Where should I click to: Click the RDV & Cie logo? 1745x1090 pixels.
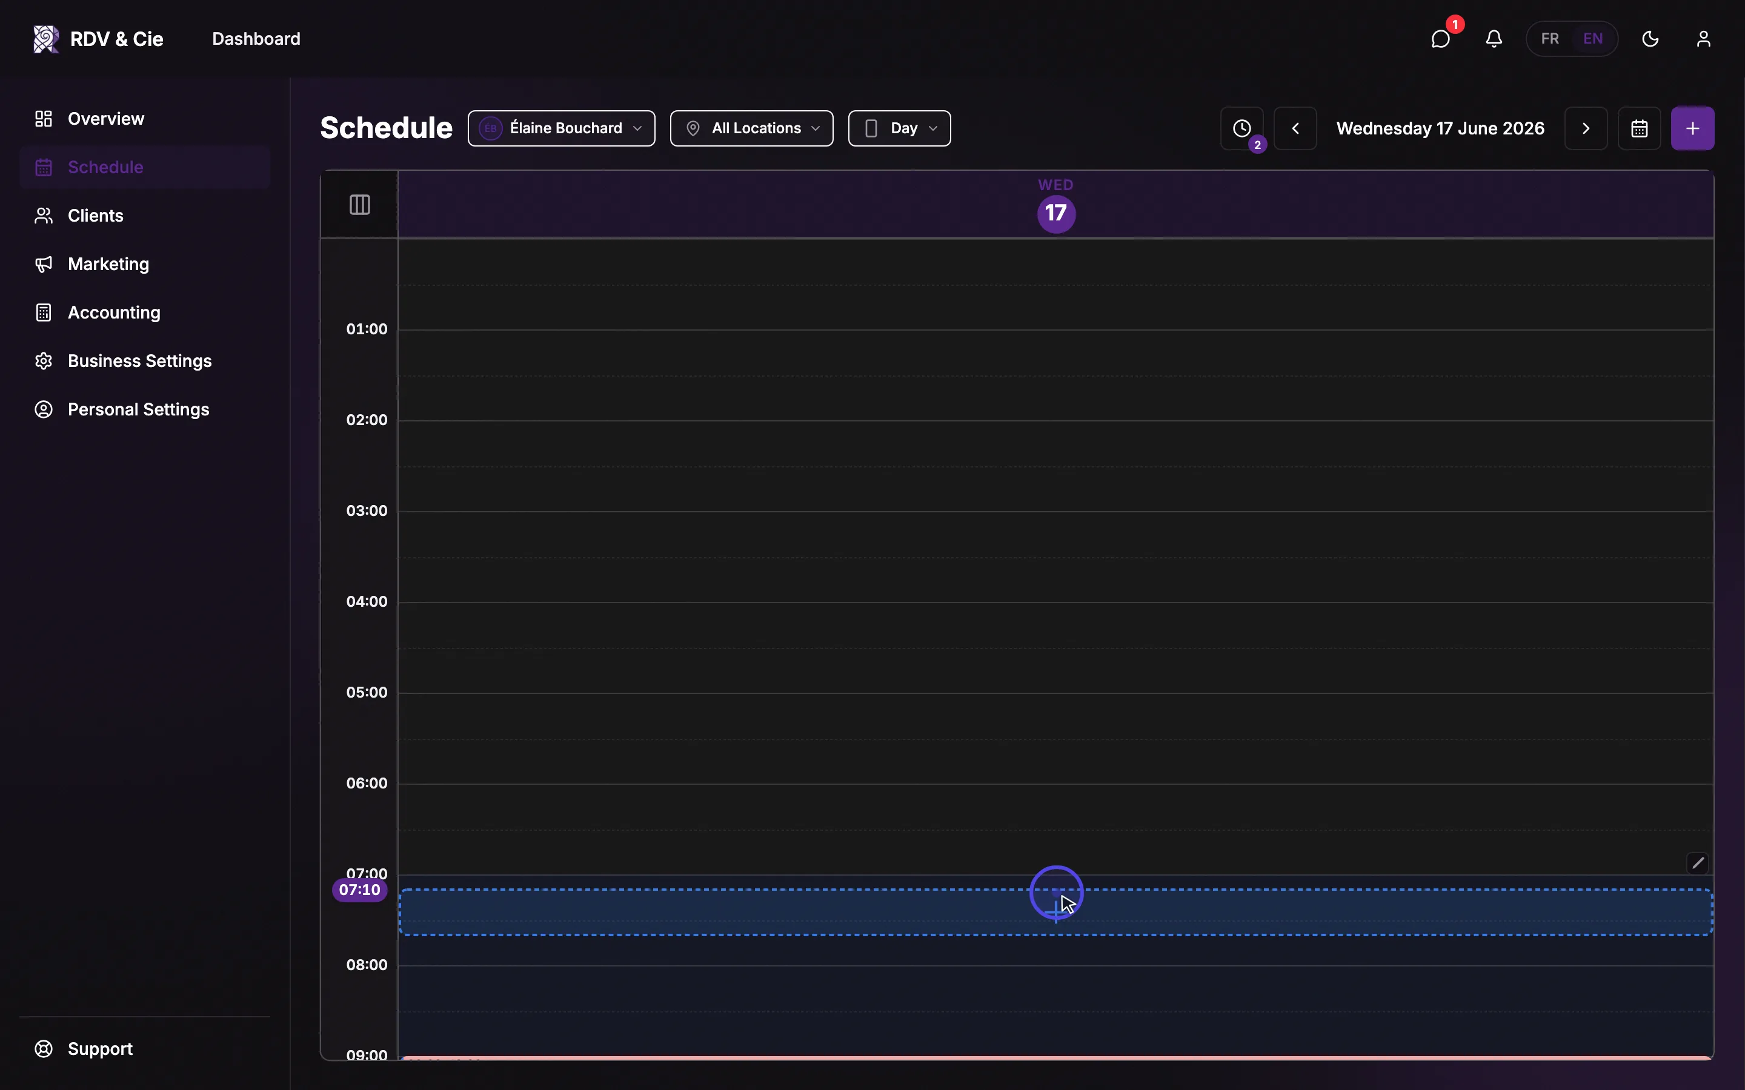(99, 39)
